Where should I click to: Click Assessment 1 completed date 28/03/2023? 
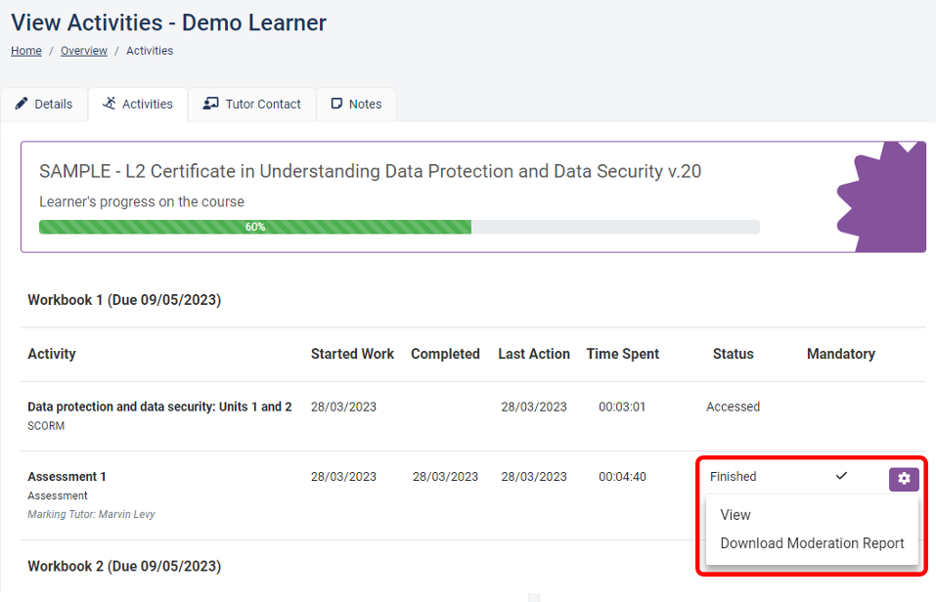(x=445, y=477)
